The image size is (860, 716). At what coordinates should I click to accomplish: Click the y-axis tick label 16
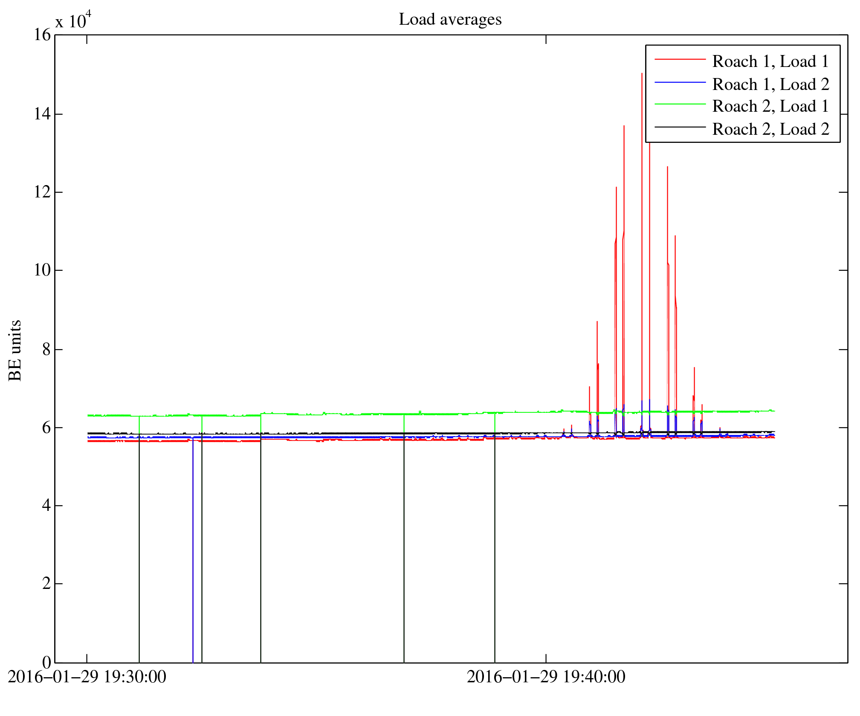42,35
